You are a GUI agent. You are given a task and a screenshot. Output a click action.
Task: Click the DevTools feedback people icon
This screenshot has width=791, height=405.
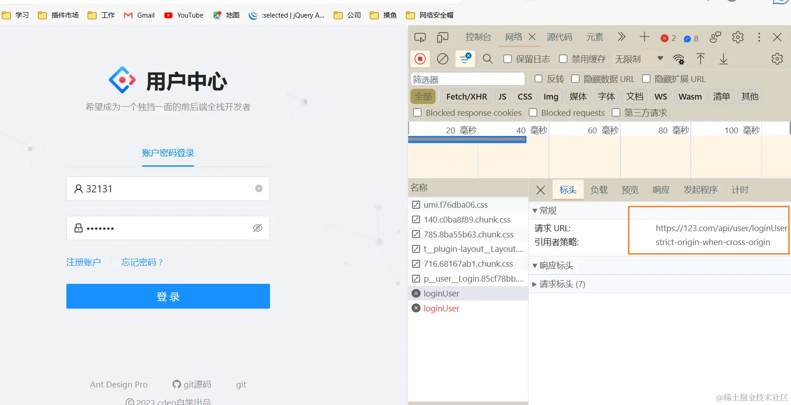[x=715, y=37]
